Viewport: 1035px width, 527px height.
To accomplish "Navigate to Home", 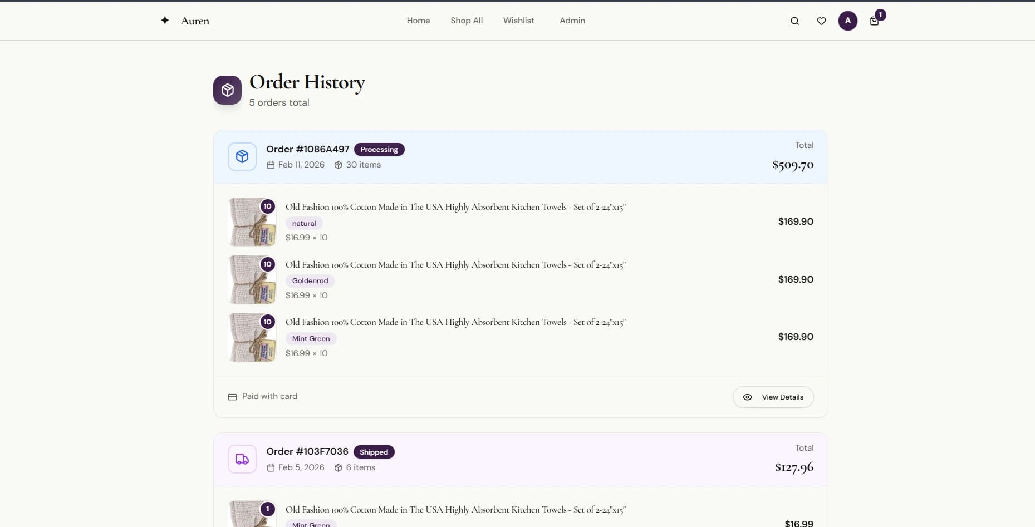I will [x=418, y=21].
